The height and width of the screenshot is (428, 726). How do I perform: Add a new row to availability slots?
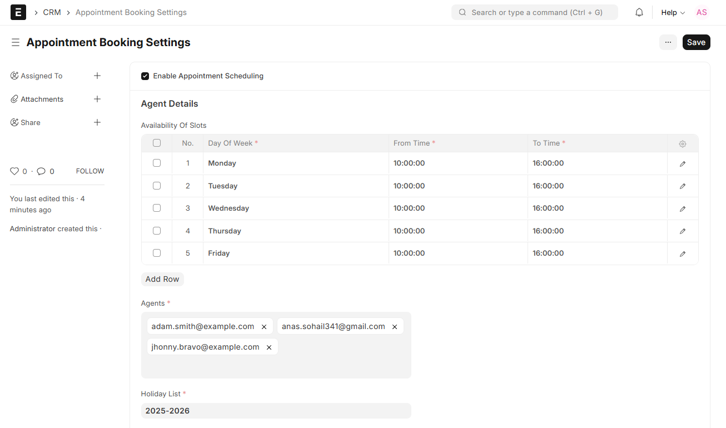[162, 279]
